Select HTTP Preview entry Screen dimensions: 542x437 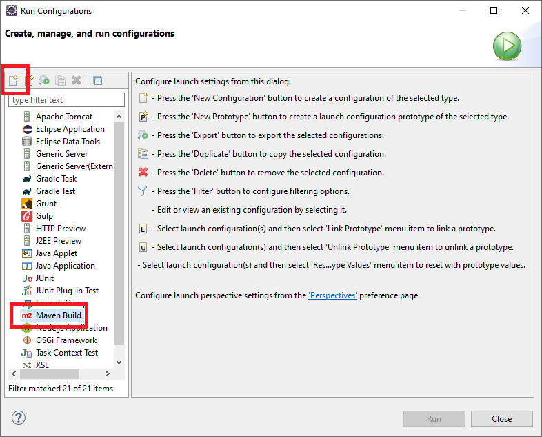coord(61,229)
